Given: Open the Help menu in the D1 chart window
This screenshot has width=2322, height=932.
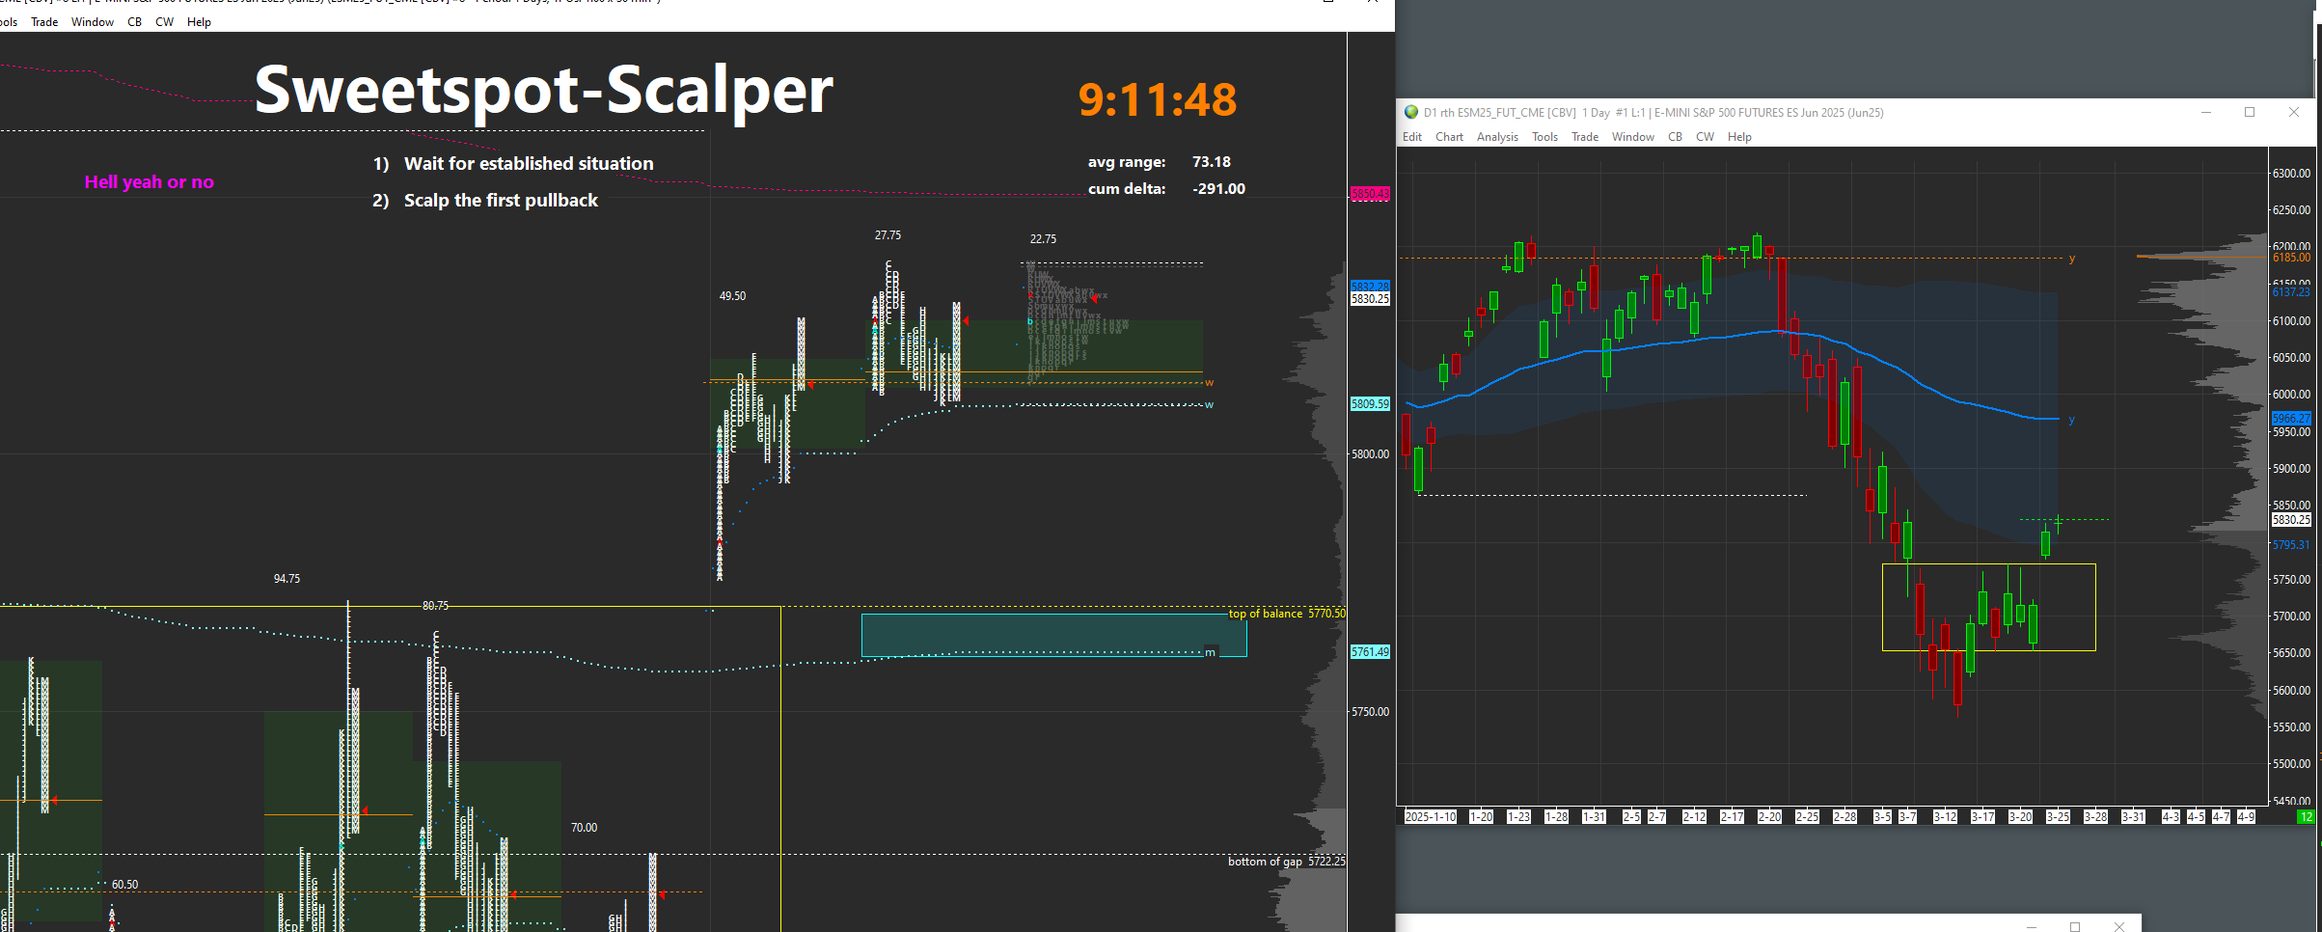Looking at the screenshot, I should pos(1739,137).
